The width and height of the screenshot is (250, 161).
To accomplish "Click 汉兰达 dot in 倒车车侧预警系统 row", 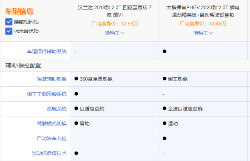I will coord(76,94).
